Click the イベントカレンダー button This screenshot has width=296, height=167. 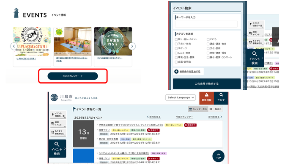(x=73, y=76)
